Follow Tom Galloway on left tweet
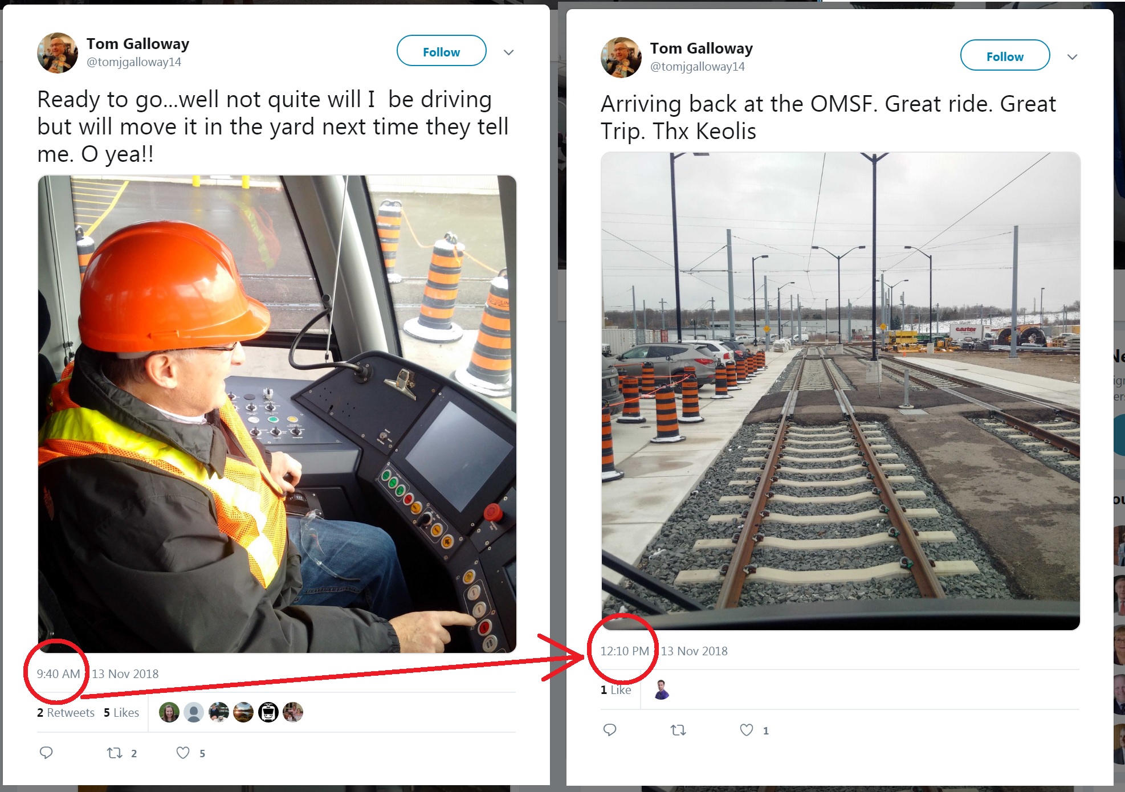The image size is (1125, 792). pos(441,51)
